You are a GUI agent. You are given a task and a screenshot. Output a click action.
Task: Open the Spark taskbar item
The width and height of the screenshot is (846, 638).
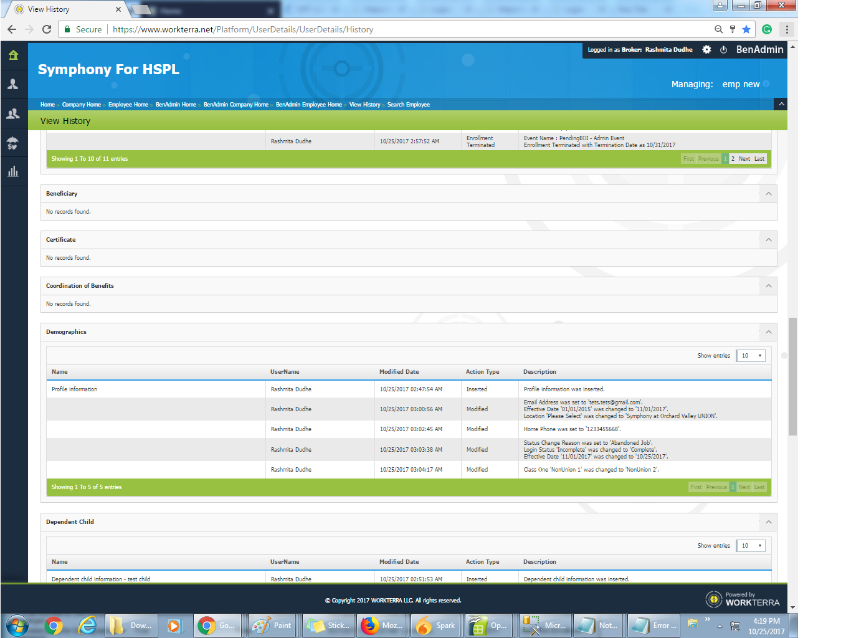tap(436, 625)
